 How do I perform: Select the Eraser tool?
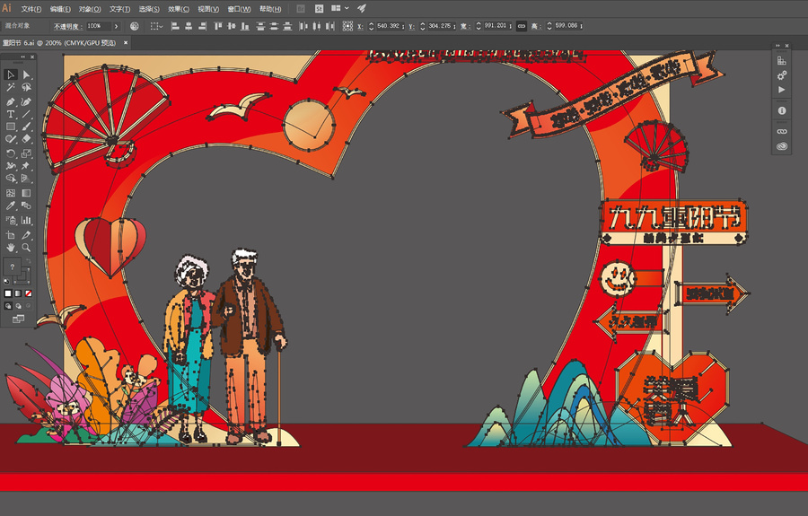26,139
